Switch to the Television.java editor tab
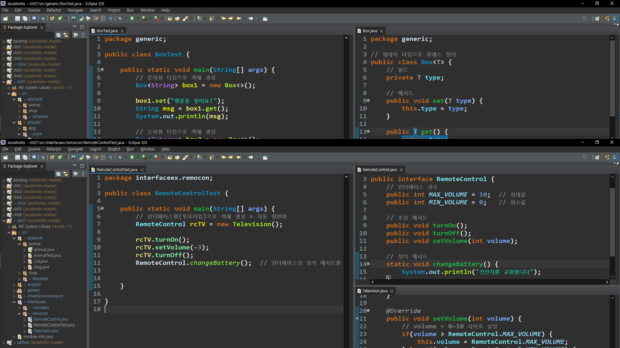Viewport: 620px width, 348px height. pos(375,291)
